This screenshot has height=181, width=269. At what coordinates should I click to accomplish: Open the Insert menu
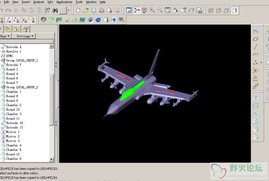(26, 2)
